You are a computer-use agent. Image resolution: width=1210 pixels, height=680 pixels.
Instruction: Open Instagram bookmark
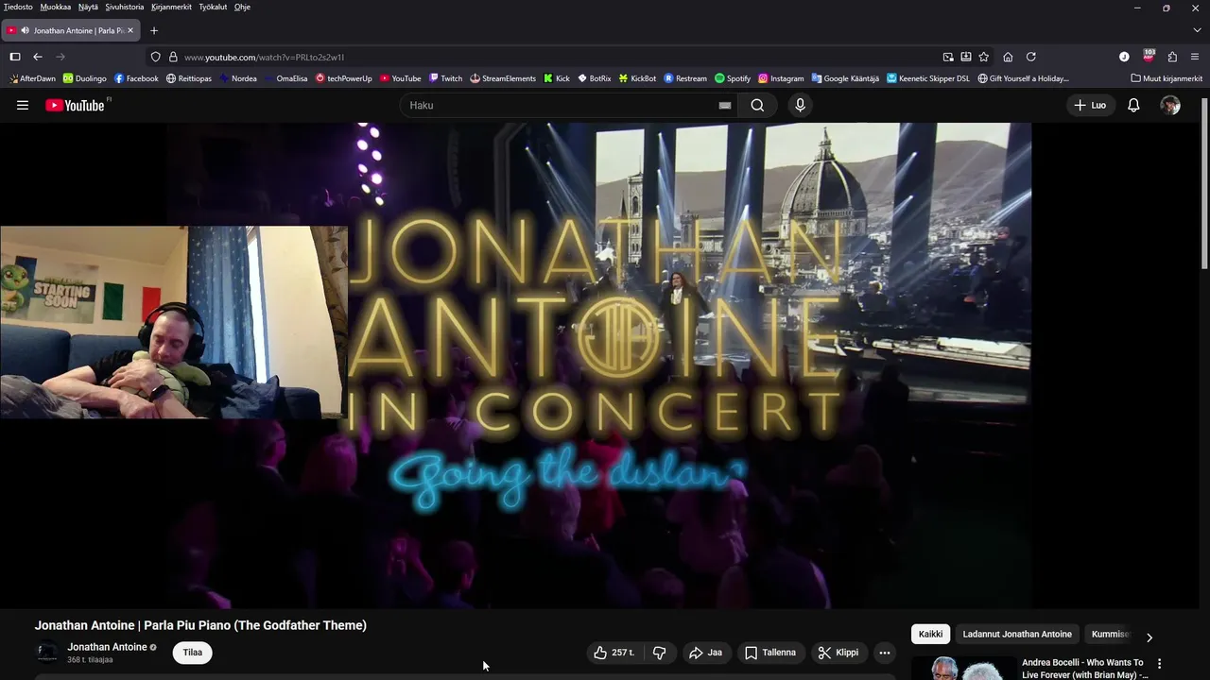(x=781, y=78)
